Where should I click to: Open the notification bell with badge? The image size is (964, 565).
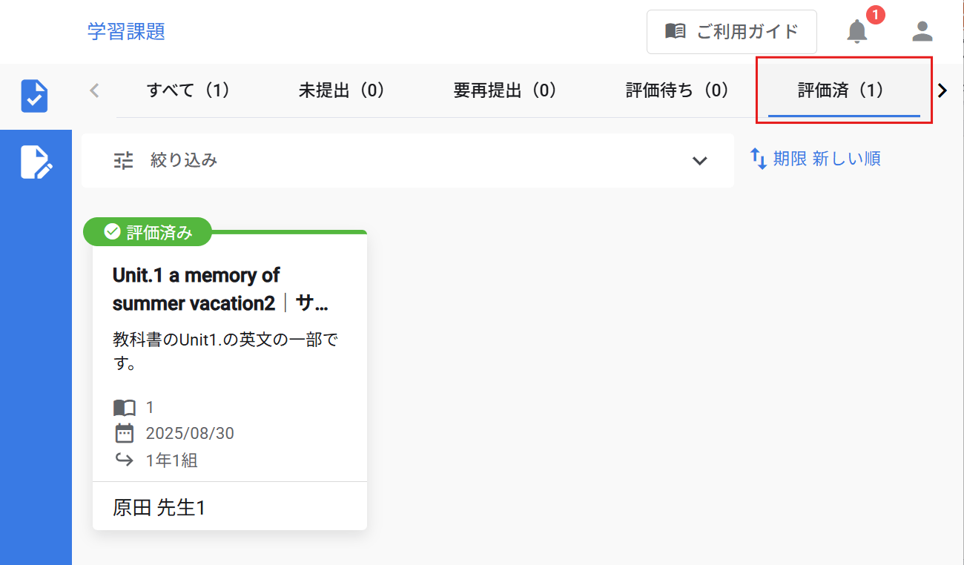pyautogui.click(x=857, y=32)
